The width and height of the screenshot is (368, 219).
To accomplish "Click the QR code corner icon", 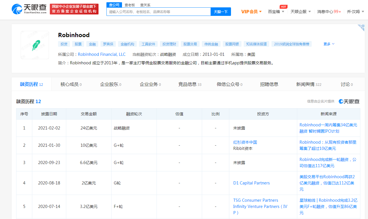I will tap(361, 28).
